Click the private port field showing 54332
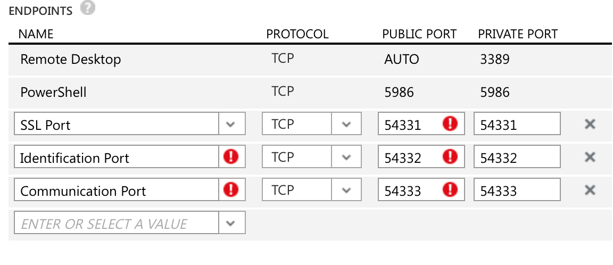The image size is (613, 265). pos(517,157)
